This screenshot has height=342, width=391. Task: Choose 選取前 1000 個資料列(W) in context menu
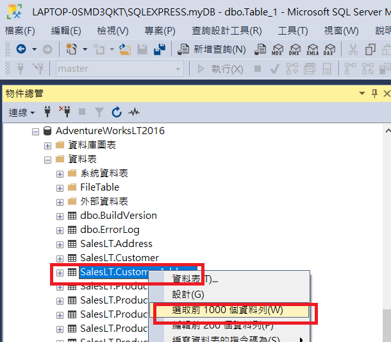(229, 311)
